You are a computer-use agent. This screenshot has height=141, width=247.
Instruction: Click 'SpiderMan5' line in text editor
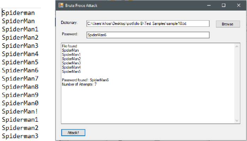[20, 62]
